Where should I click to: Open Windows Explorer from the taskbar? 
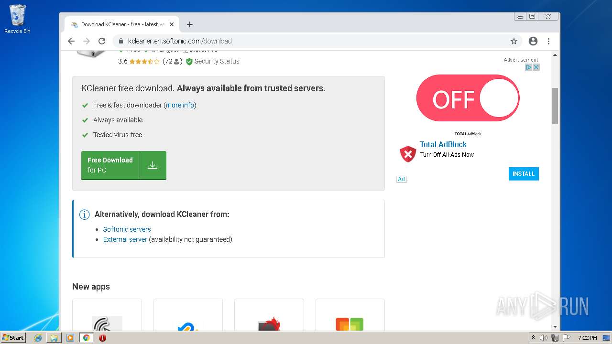click(x=54, y=338)
